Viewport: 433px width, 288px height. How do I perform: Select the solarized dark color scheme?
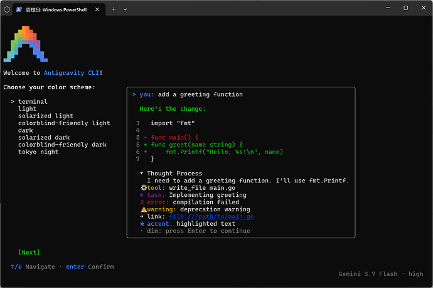[x=44, y=138]
